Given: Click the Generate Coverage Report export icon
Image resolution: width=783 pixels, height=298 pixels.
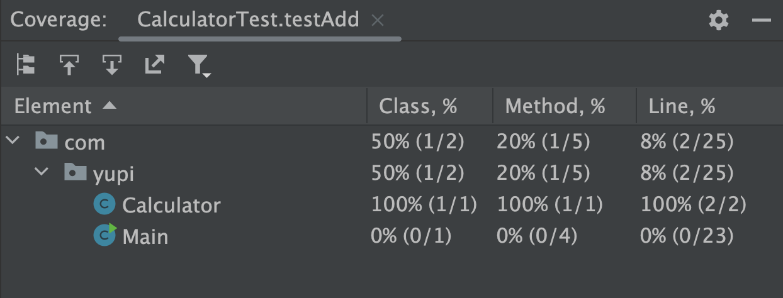Looking at the screenshot, I should 154,64.
